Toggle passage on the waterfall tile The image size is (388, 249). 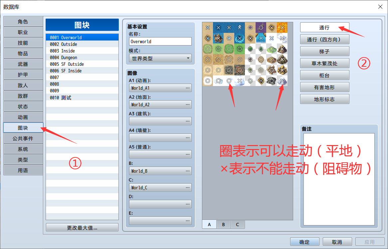pyautogui.click(x=261, y=38)
